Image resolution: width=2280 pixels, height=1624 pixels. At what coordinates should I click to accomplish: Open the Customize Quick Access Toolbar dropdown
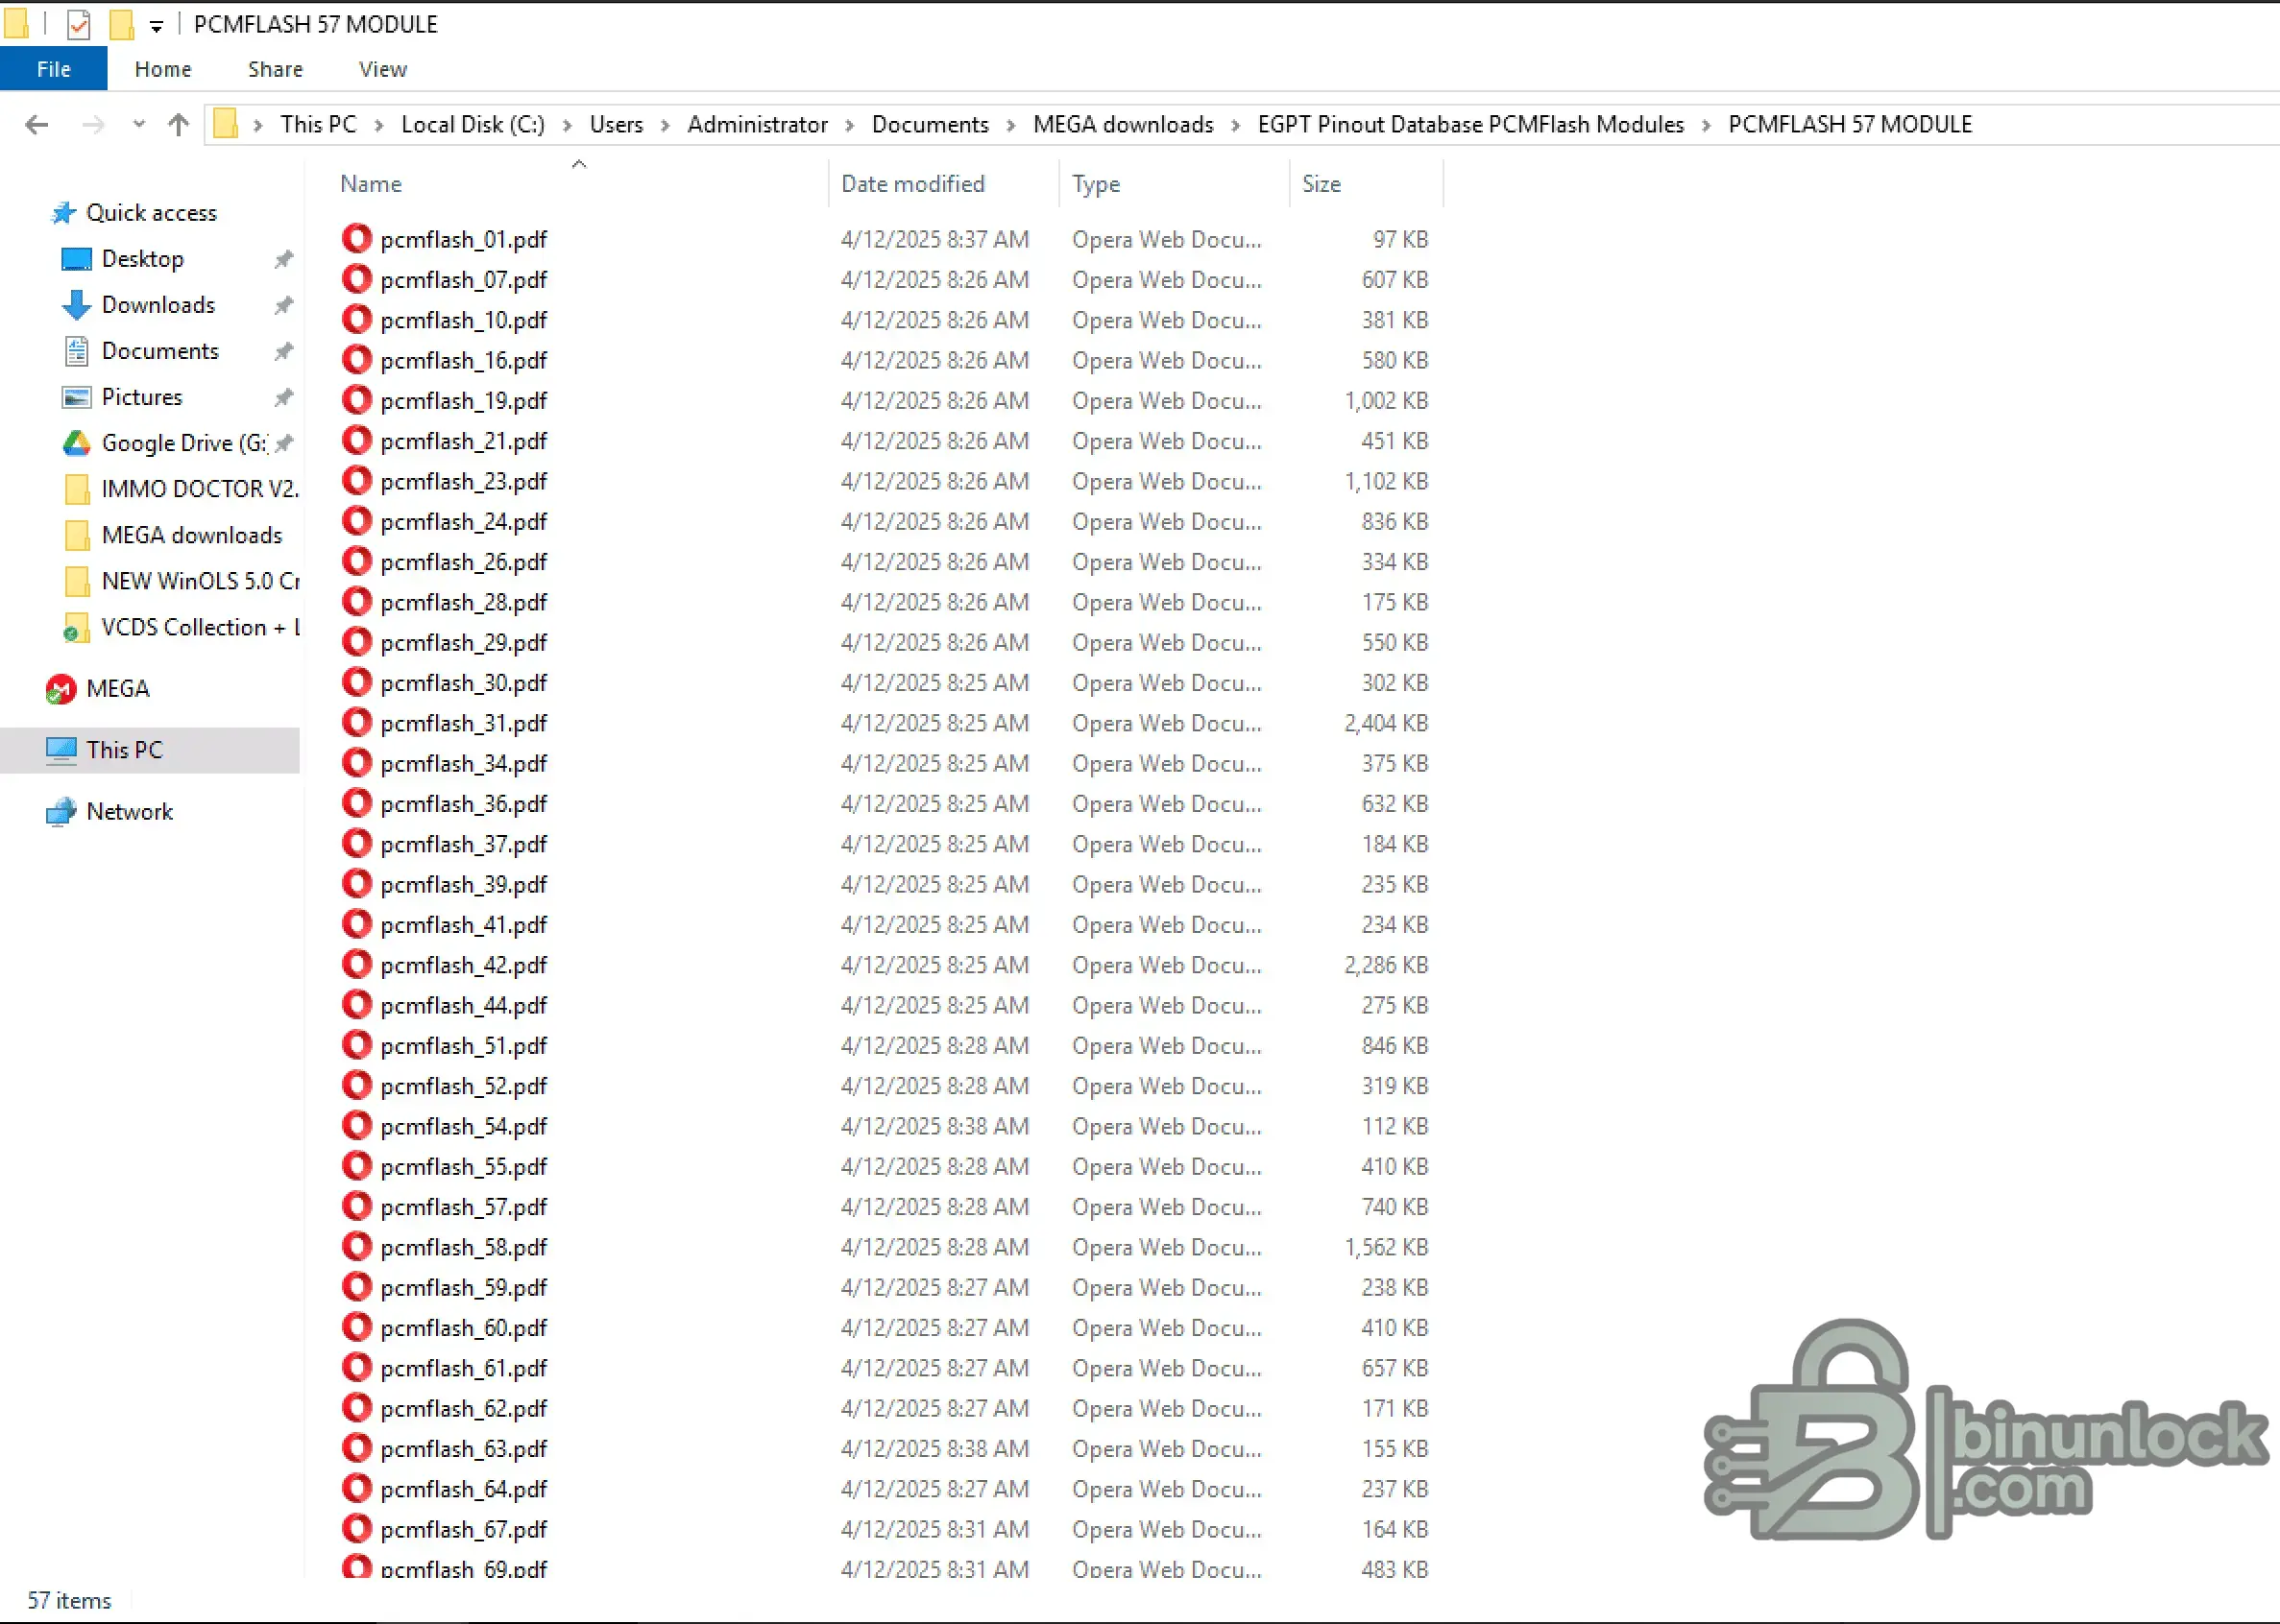tap(157, 26)
